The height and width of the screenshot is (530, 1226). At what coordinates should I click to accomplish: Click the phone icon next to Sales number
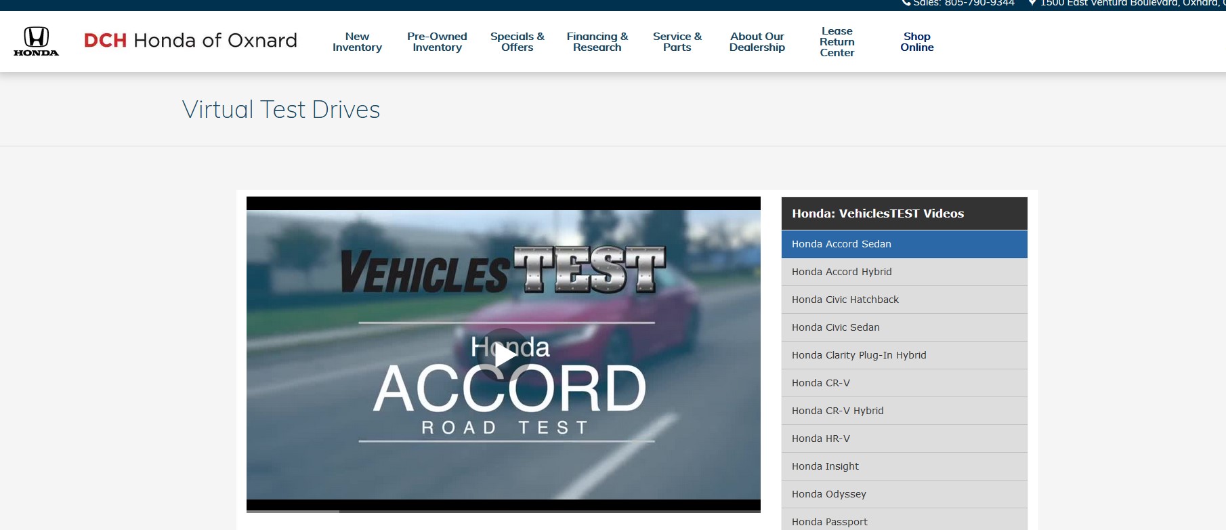[906, 3]
